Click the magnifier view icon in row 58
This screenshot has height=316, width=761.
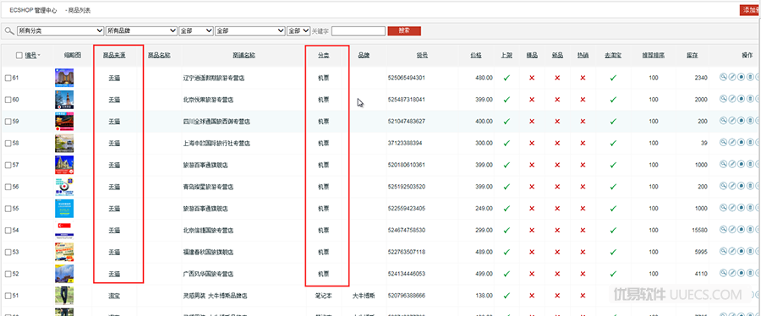[723, 143]
